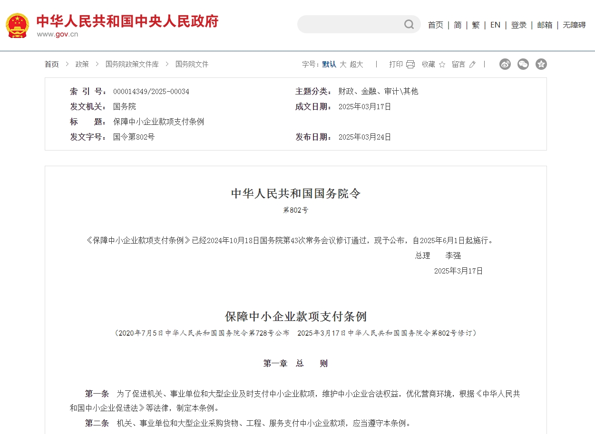This screenshot has height=434, width=595.
Task: Go to 首页 via the breadcrumb
Action: pos(51,64)
